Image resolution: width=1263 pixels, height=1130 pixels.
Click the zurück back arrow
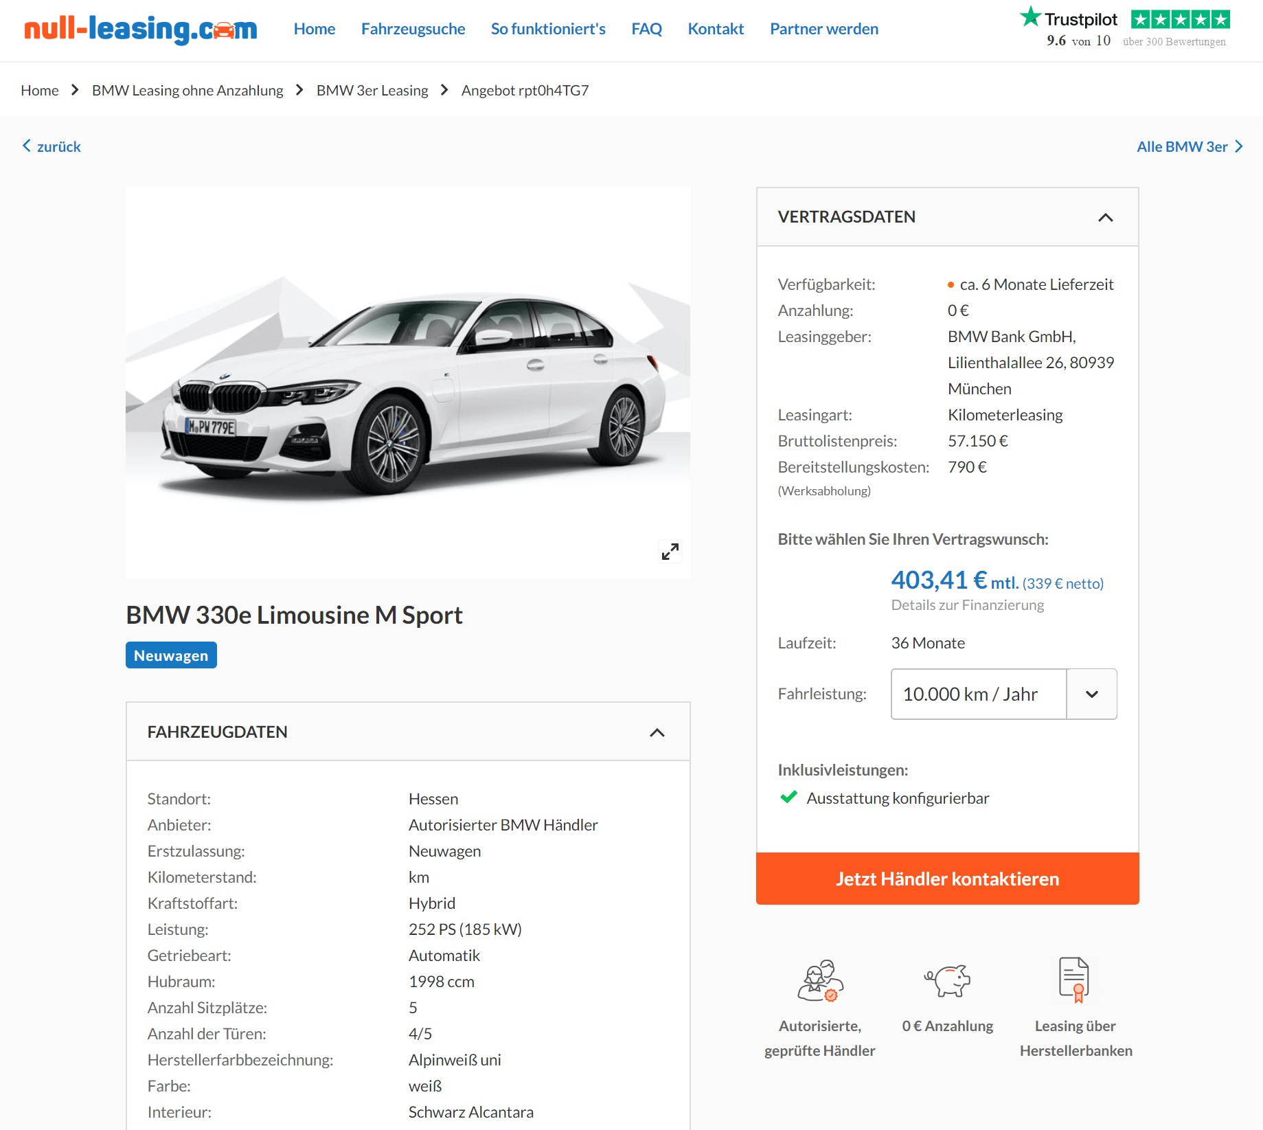click(x=27, y=146)
